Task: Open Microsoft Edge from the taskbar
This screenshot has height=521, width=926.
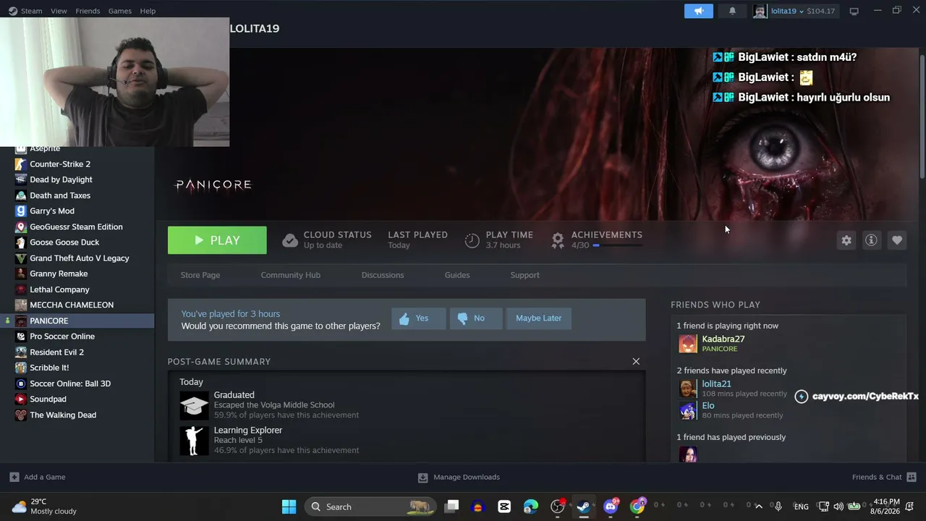Action: (531, 507)
